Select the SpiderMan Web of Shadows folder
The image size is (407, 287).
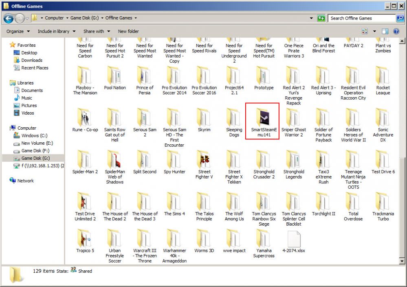(115, 167)
